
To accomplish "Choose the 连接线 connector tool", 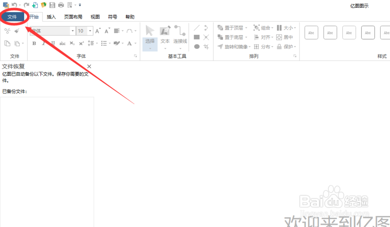I will [180, 38].
